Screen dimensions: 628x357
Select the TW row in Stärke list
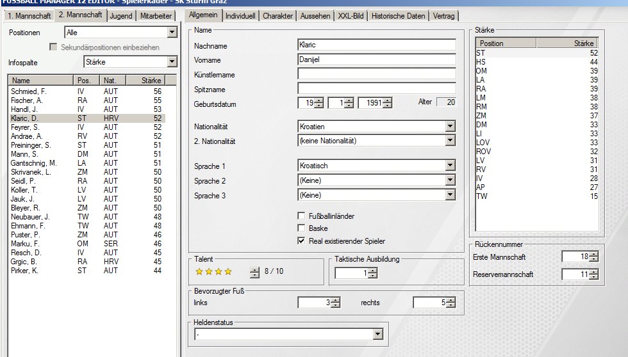click(537, 196)
